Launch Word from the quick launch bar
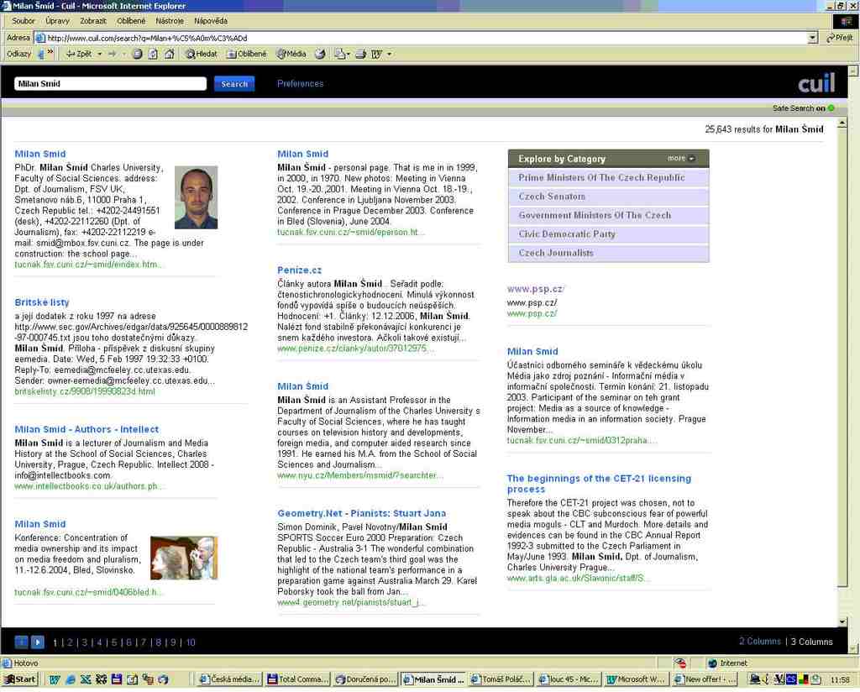Viewport: 860px width, 692px height. pos(55,679)
